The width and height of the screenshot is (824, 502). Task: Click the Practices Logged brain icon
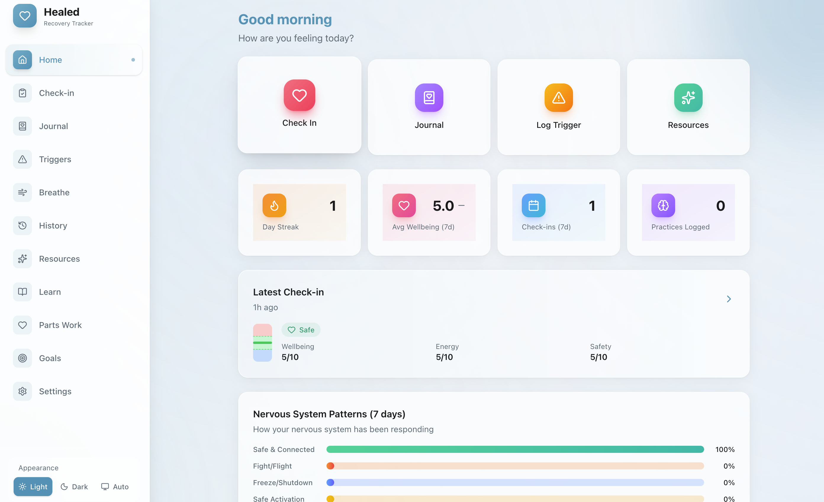coord(663,205)
